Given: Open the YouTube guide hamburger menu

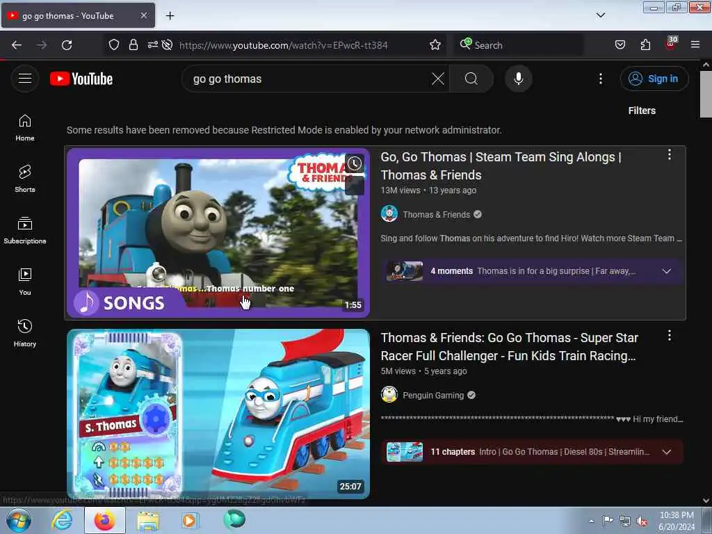Looking at the screenshot, I should pyautogui.click(x=25, y=79).
